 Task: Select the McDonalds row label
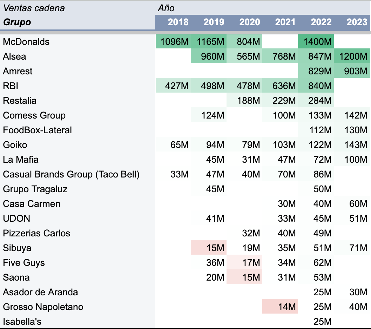point(26,42)
